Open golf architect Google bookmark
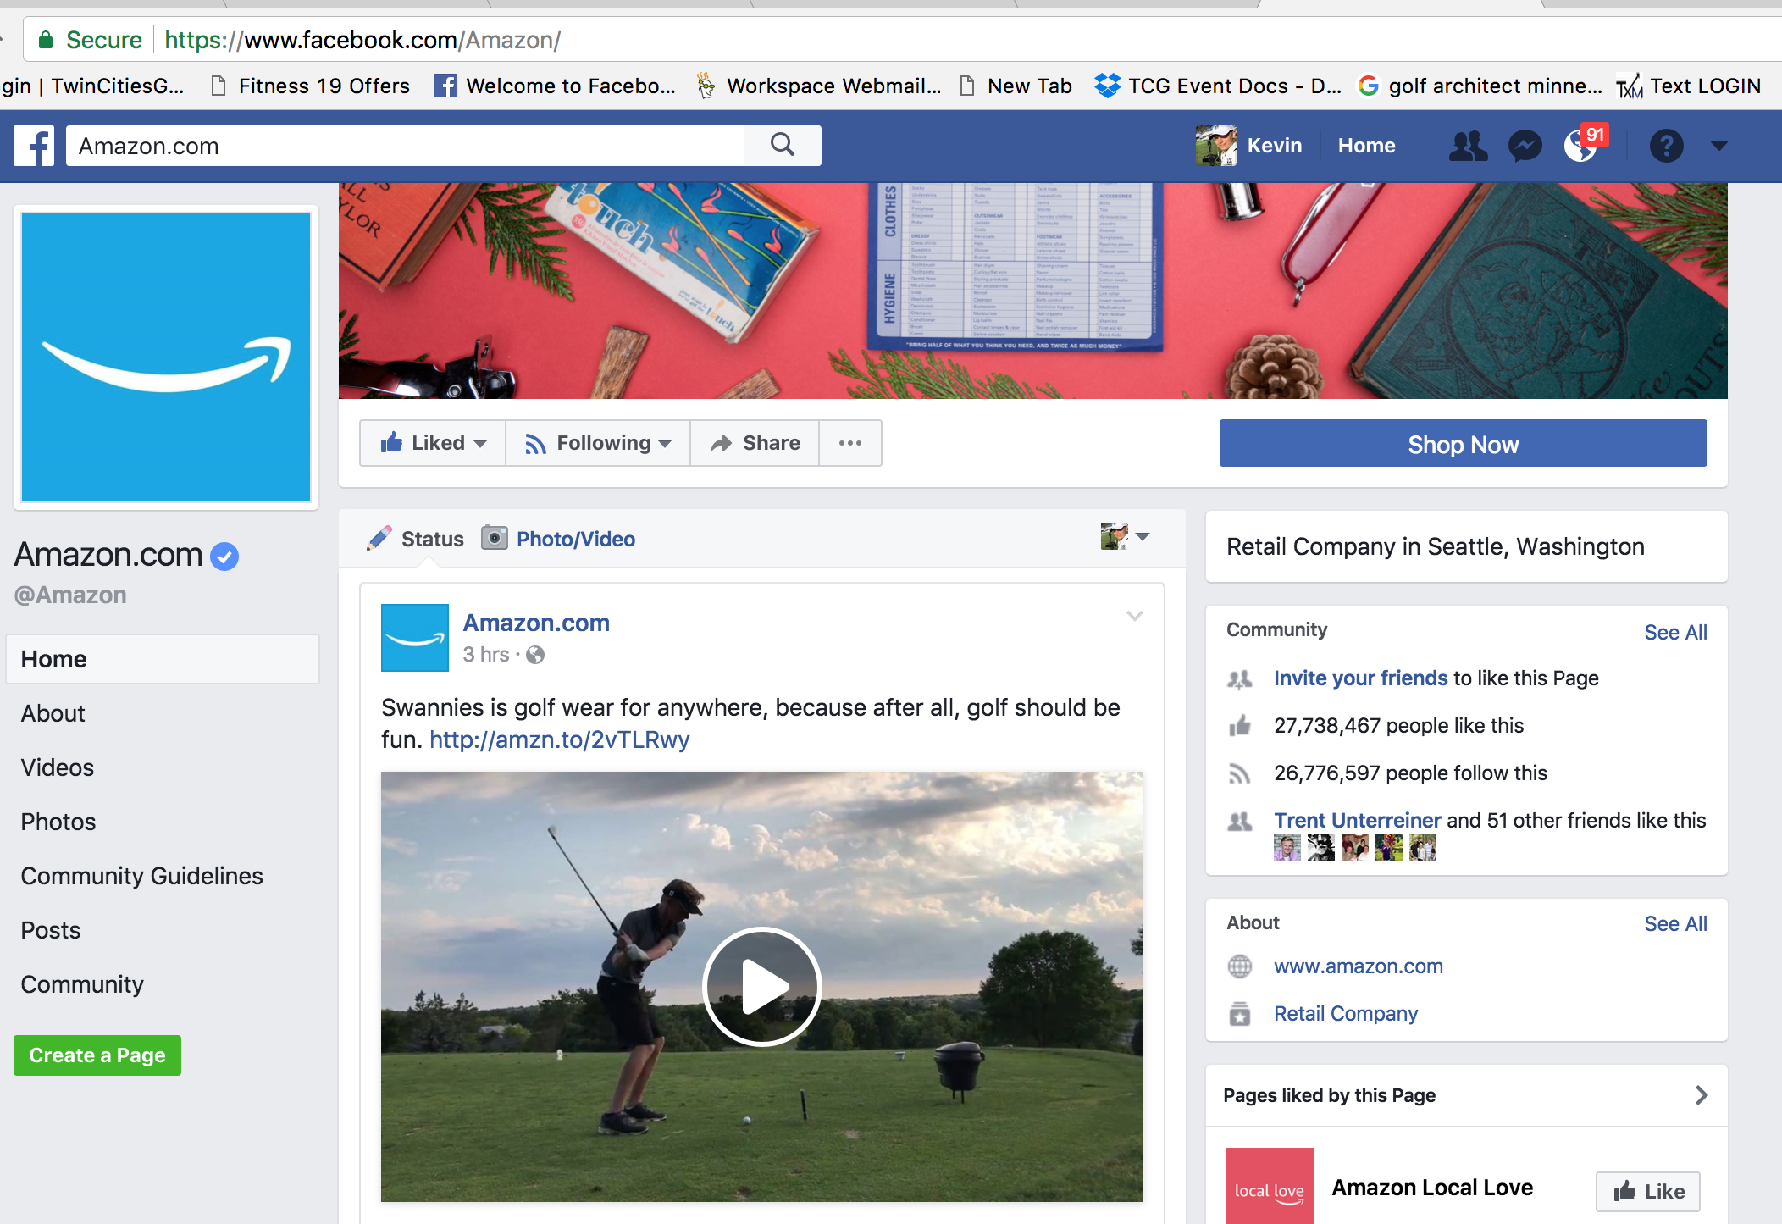Screen dimensions: 1782x1224 click(1480, 86)
